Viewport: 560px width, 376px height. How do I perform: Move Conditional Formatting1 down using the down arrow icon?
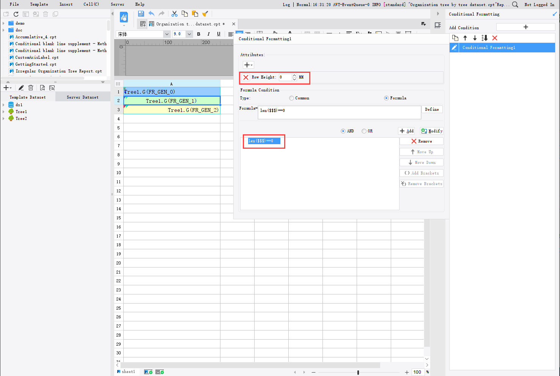(x=475, y=38)
